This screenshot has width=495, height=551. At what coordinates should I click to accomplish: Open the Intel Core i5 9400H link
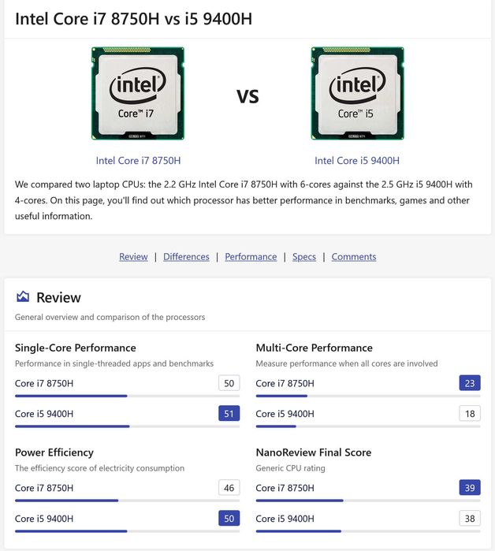[357, 161]
